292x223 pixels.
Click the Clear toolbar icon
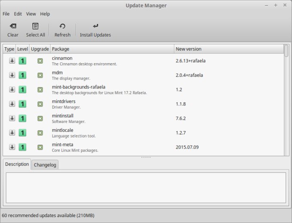(13, 26)
